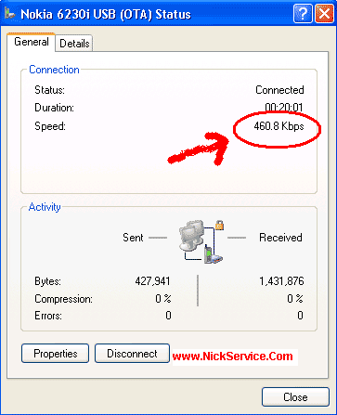Switch to the Details tab
Screen dimensions: 337x415
pos(74,44)
